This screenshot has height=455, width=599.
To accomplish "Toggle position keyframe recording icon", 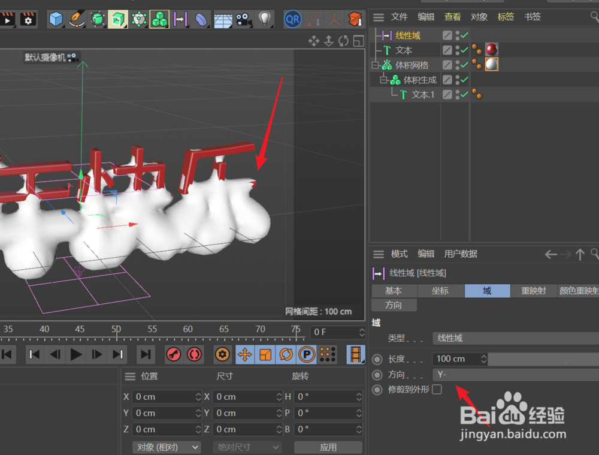I will click(x=245, y=354).
